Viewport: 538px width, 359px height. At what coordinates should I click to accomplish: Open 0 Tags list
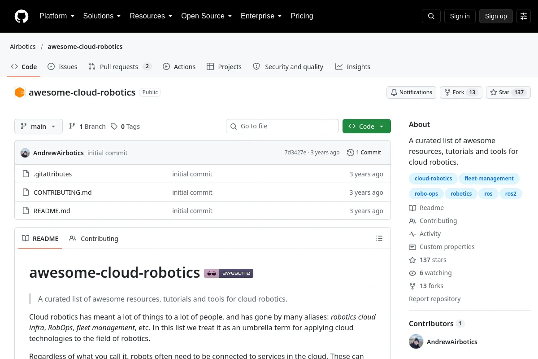126,127
